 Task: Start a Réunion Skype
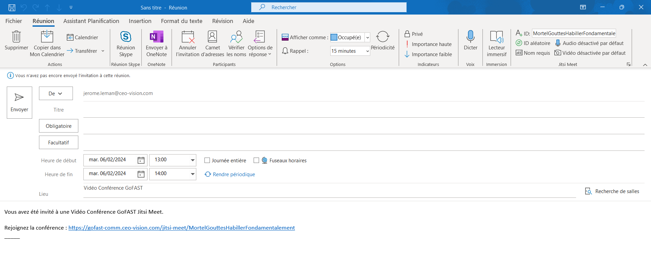(x=126, y=44)
